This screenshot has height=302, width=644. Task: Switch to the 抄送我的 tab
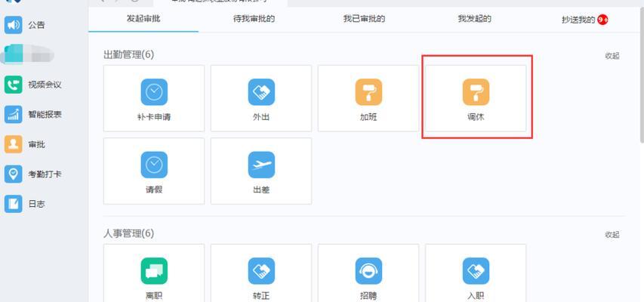(x=578, y=20)
